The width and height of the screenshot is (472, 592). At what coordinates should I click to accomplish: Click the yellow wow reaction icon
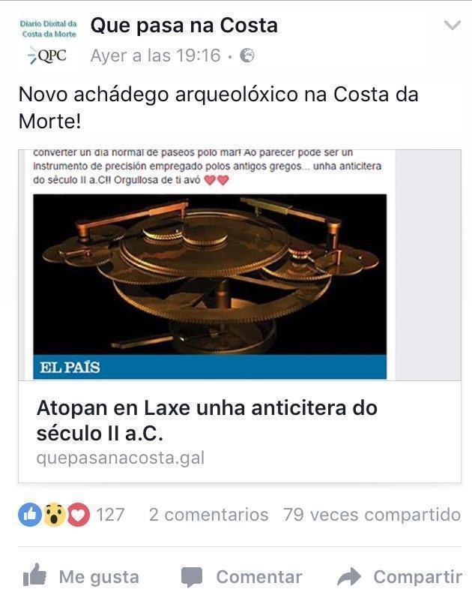(54, 514)
